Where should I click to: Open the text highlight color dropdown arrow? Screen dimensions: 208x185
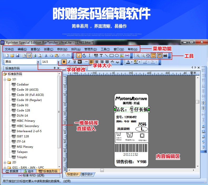tap(140, 62)
